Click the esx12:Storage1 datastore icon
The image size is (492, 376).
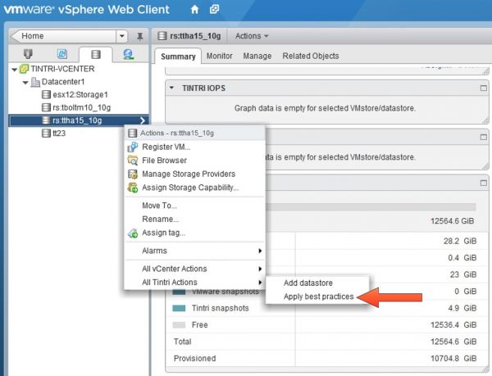pyautogui.click(x=46, y=95)
